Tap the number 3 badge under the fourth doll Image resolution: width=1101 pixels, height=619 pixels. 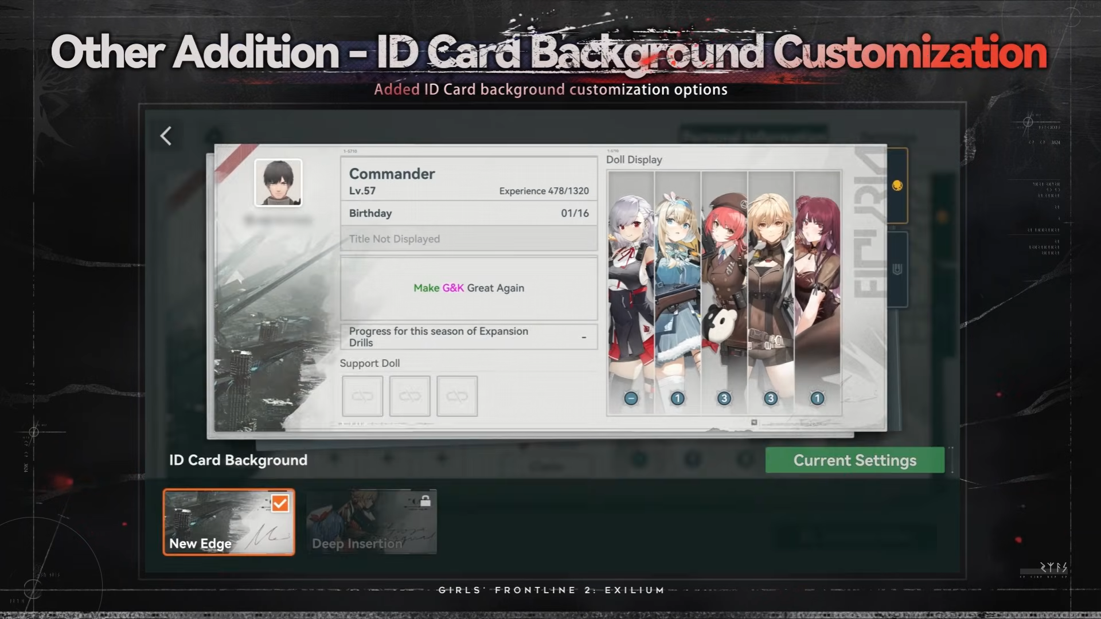[771, 398]
